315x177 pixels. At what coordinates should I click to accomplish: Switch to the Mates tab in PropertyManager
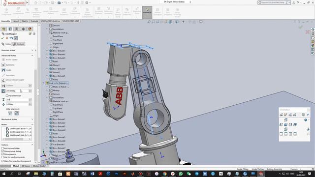pyautogui.click(x=6, y=44)
